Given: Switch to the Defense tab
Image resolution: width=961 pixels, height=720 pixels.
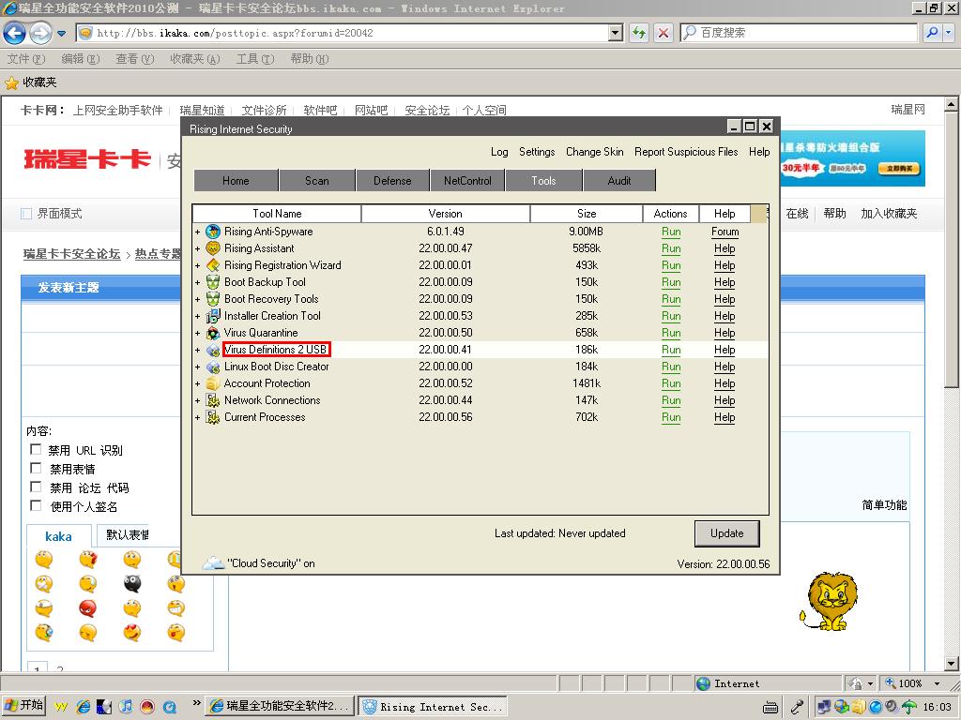Looking at the screenshot, I should pyautogui.click(x=392, y=181).
